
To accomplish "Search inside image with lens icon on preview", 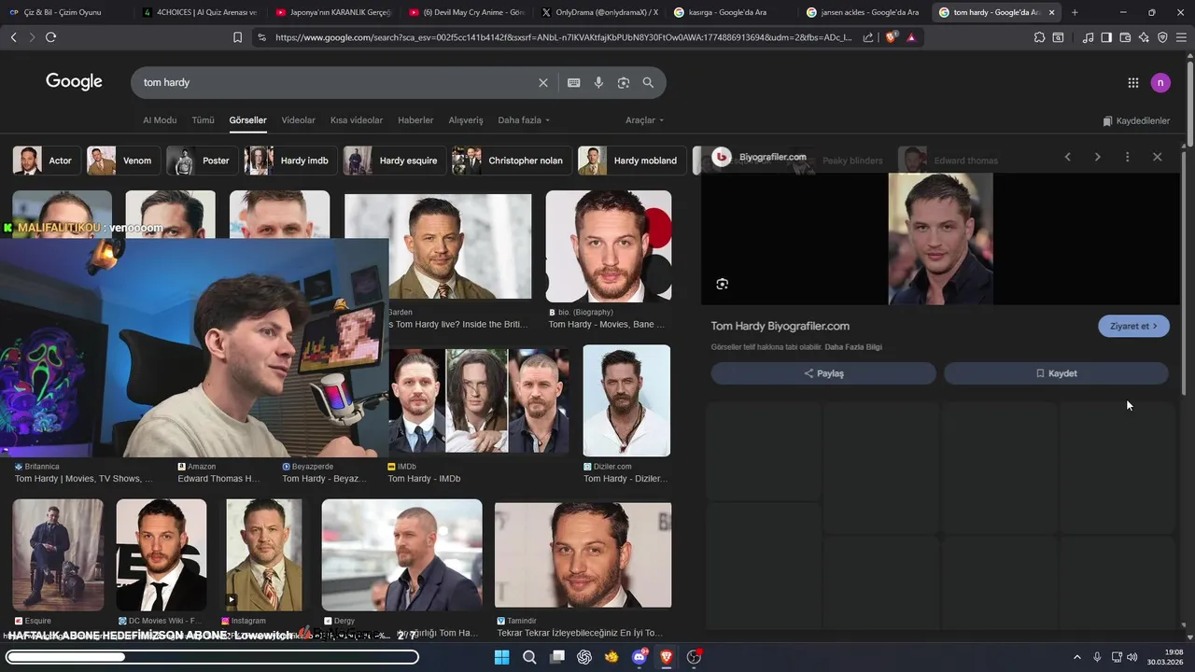I will (x=722, y=284).
